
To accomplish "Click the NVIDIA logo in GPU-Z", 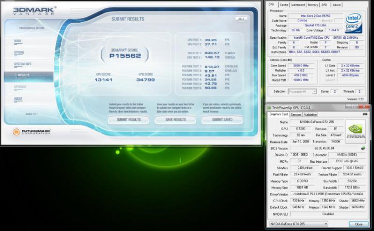I will tap(356, 131).
